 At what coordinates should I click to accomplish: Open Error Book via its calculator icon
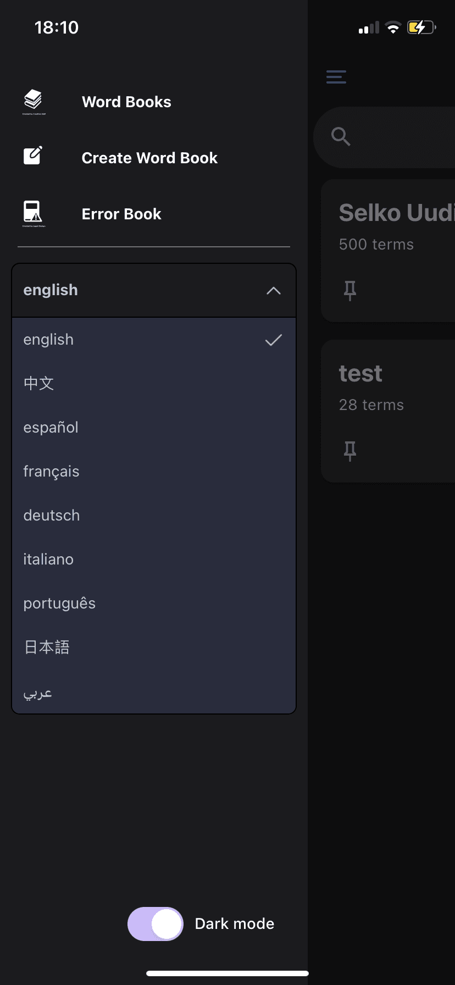tap(33, 213)
